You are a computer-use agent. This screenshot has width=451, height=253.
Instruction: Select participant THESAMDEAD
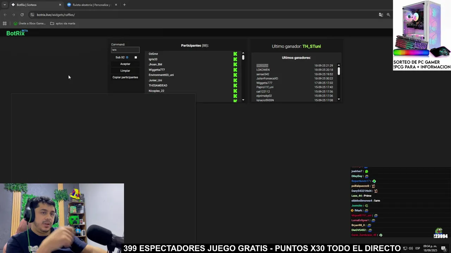point(158,85)
